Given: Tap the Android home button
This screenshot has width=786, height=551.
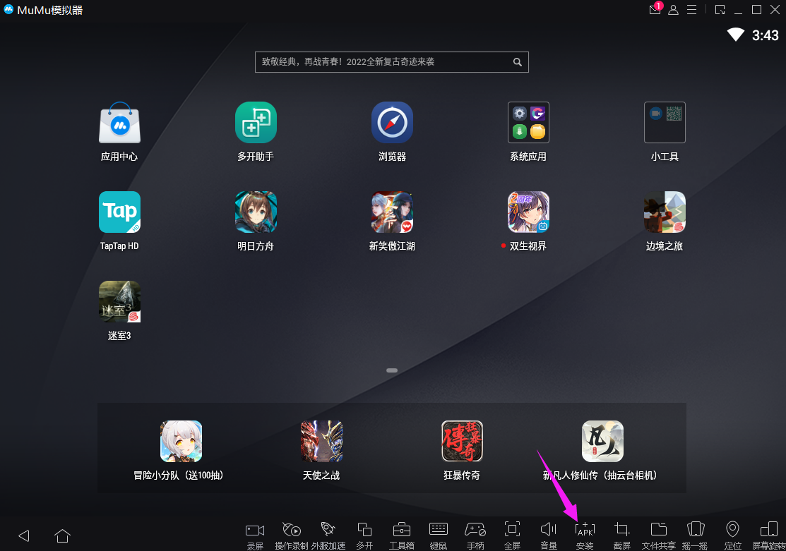Looking at the screenshot, I should 62,535.
